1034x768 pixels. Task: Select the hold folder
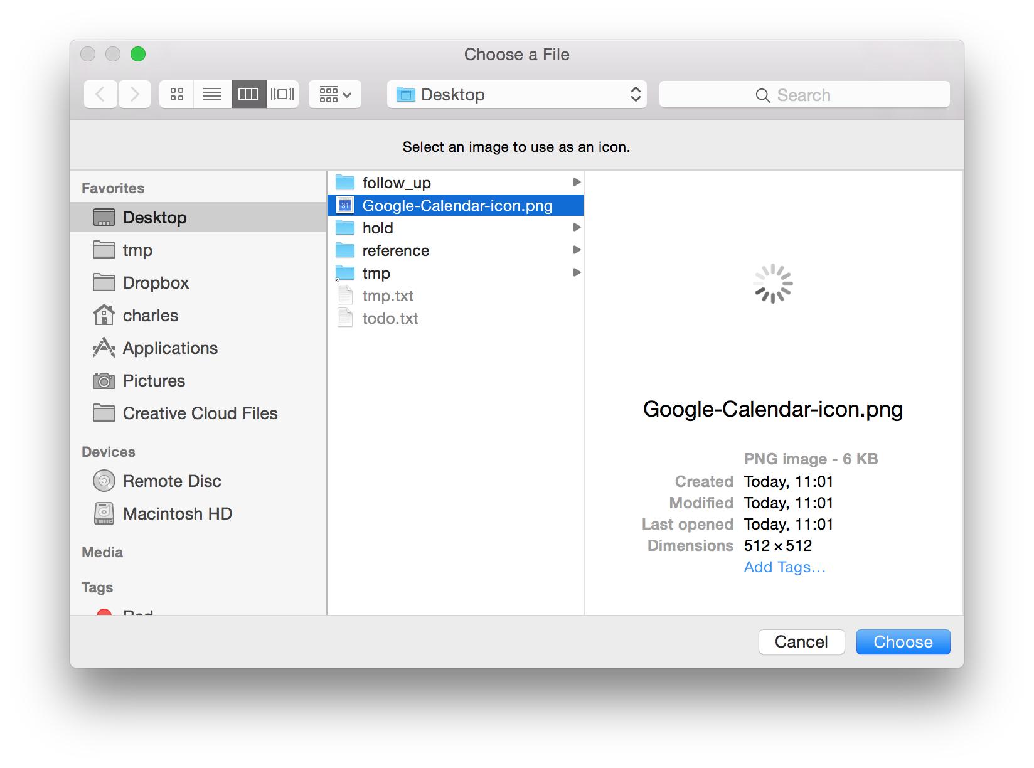(456, 228)
